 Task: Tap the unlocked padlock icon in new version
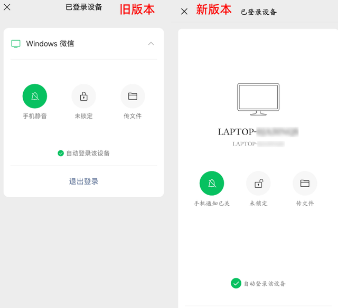[258, 183]
